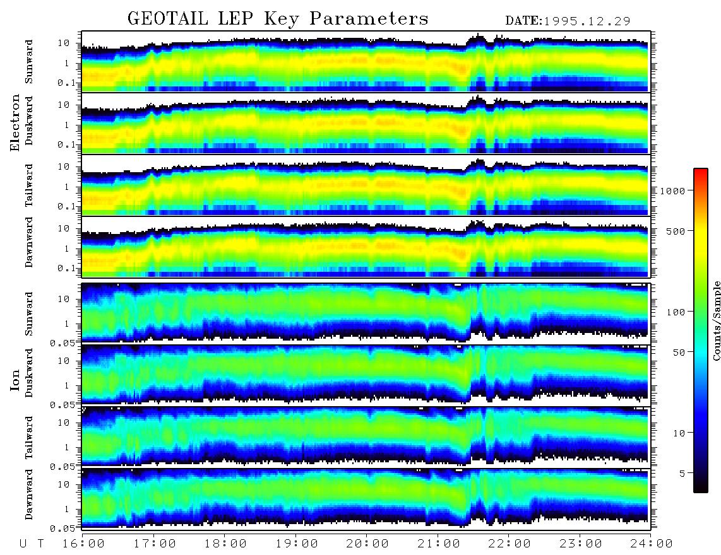This screenshot has height=555, width=721.
Task: Click the Electron Dawnward spectrogram panel
Action: (x=366, y=247)
